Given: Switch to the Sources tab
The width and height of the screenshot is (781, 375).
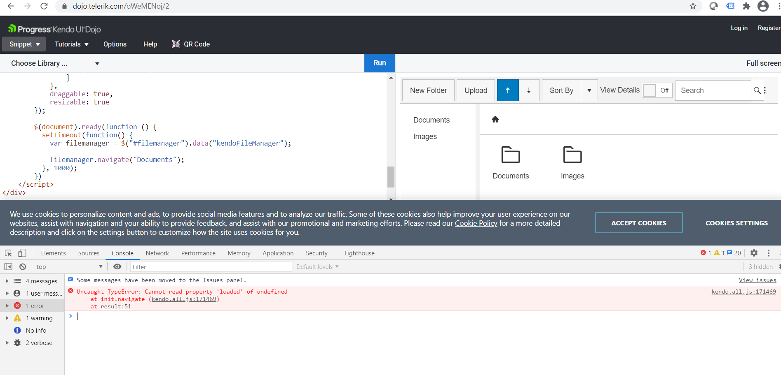Looking at the screenshot, I should pyautogui.click(x=89, y=253).
